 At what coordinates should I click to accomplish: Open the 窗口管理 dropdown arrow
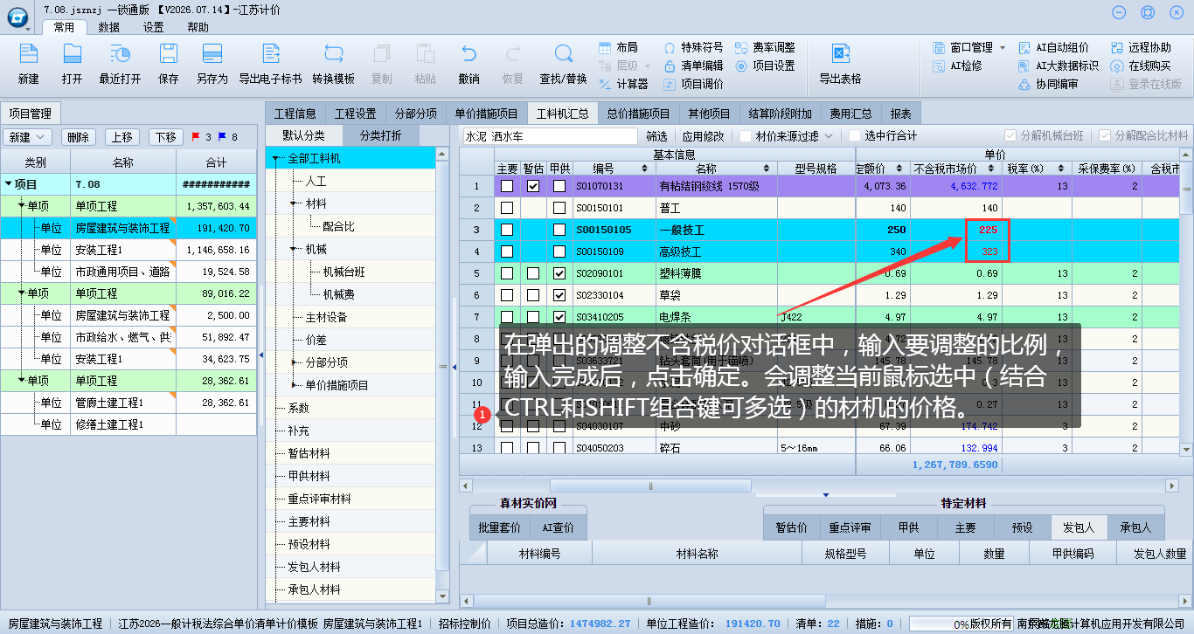pos(1003,48)
